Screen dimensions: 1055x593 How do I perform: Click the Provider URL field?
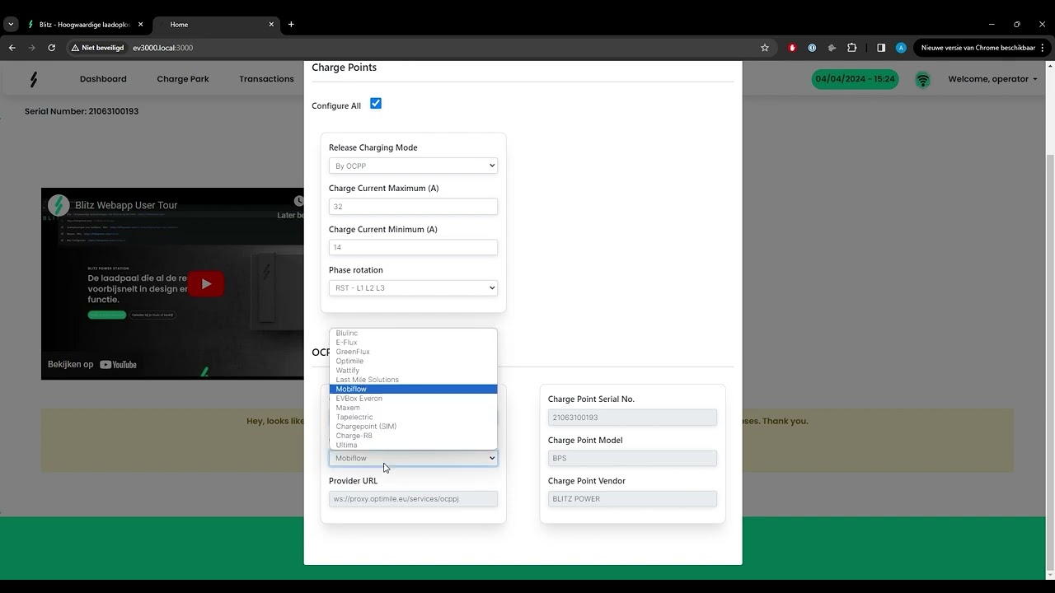[413, 498]
